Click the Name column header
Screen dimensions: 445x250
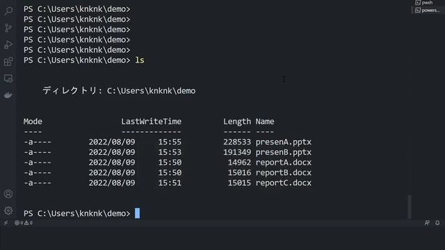265,122
